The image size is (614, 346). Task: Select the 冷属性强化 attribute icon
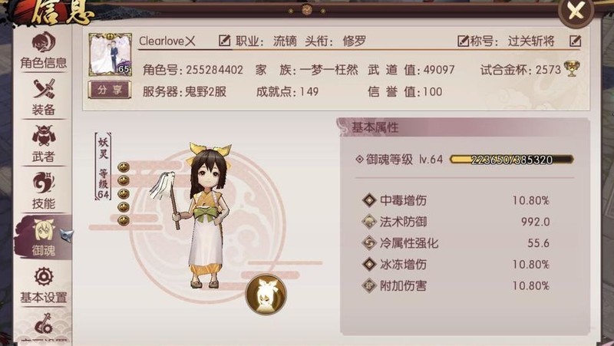[x=369, y=242]
